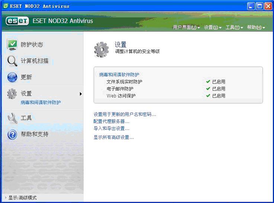Close the ESET NOD32 window

click(x=268, y=6)
